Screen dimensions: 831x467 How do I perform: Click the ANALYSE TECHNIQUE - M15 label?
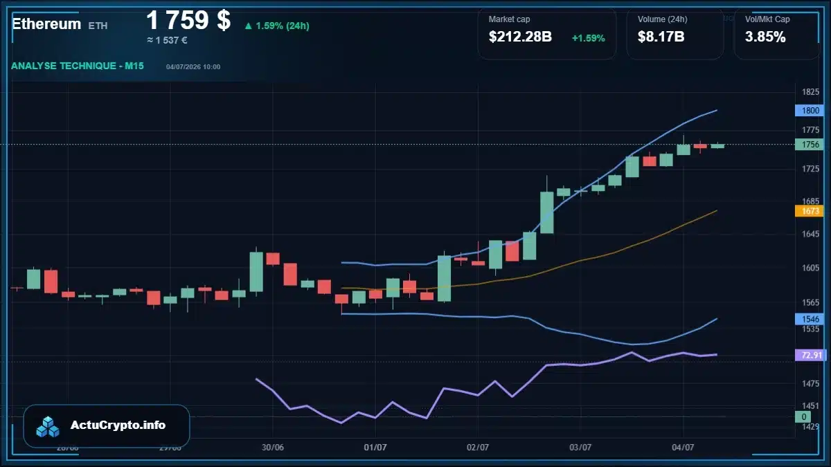[x=78, y=66]
